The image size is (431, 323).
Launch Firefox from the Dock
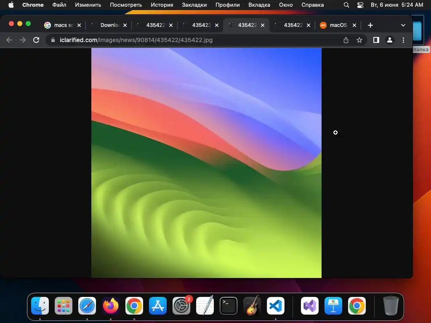[x=111, y=306]
